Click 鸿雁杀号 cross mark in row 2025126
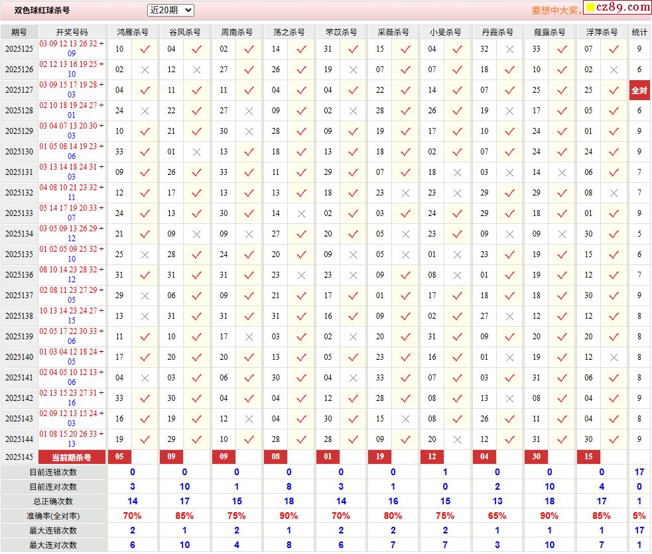This screenshot has height=554, width=652. (x=145, y=70)
